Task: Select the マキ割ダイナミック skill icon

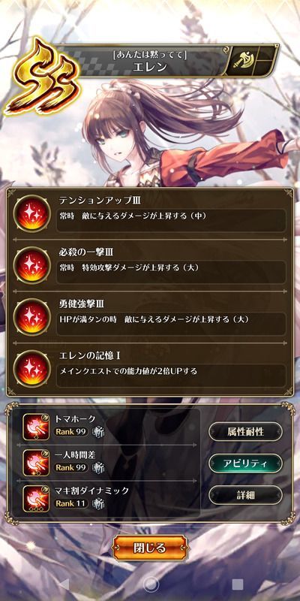Action: coord(36,499)
